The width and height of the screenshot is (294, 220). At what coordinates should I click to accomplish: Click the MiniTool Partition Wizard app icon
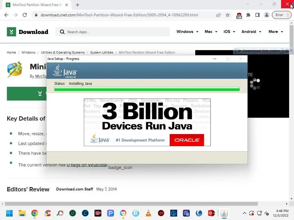click(15, 69)
